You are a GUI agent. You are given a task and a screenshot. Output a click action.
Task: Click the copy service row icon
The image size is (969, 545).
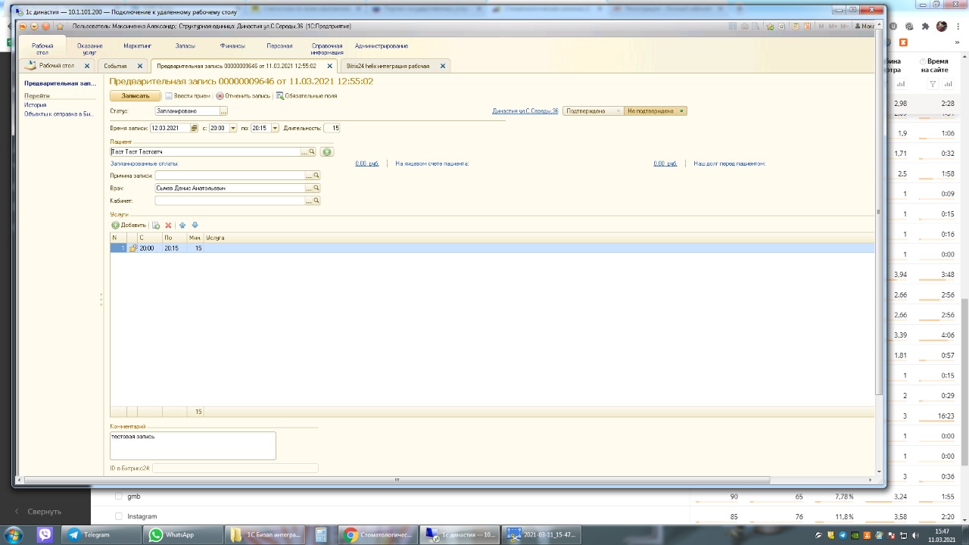(x=156, y=226)
